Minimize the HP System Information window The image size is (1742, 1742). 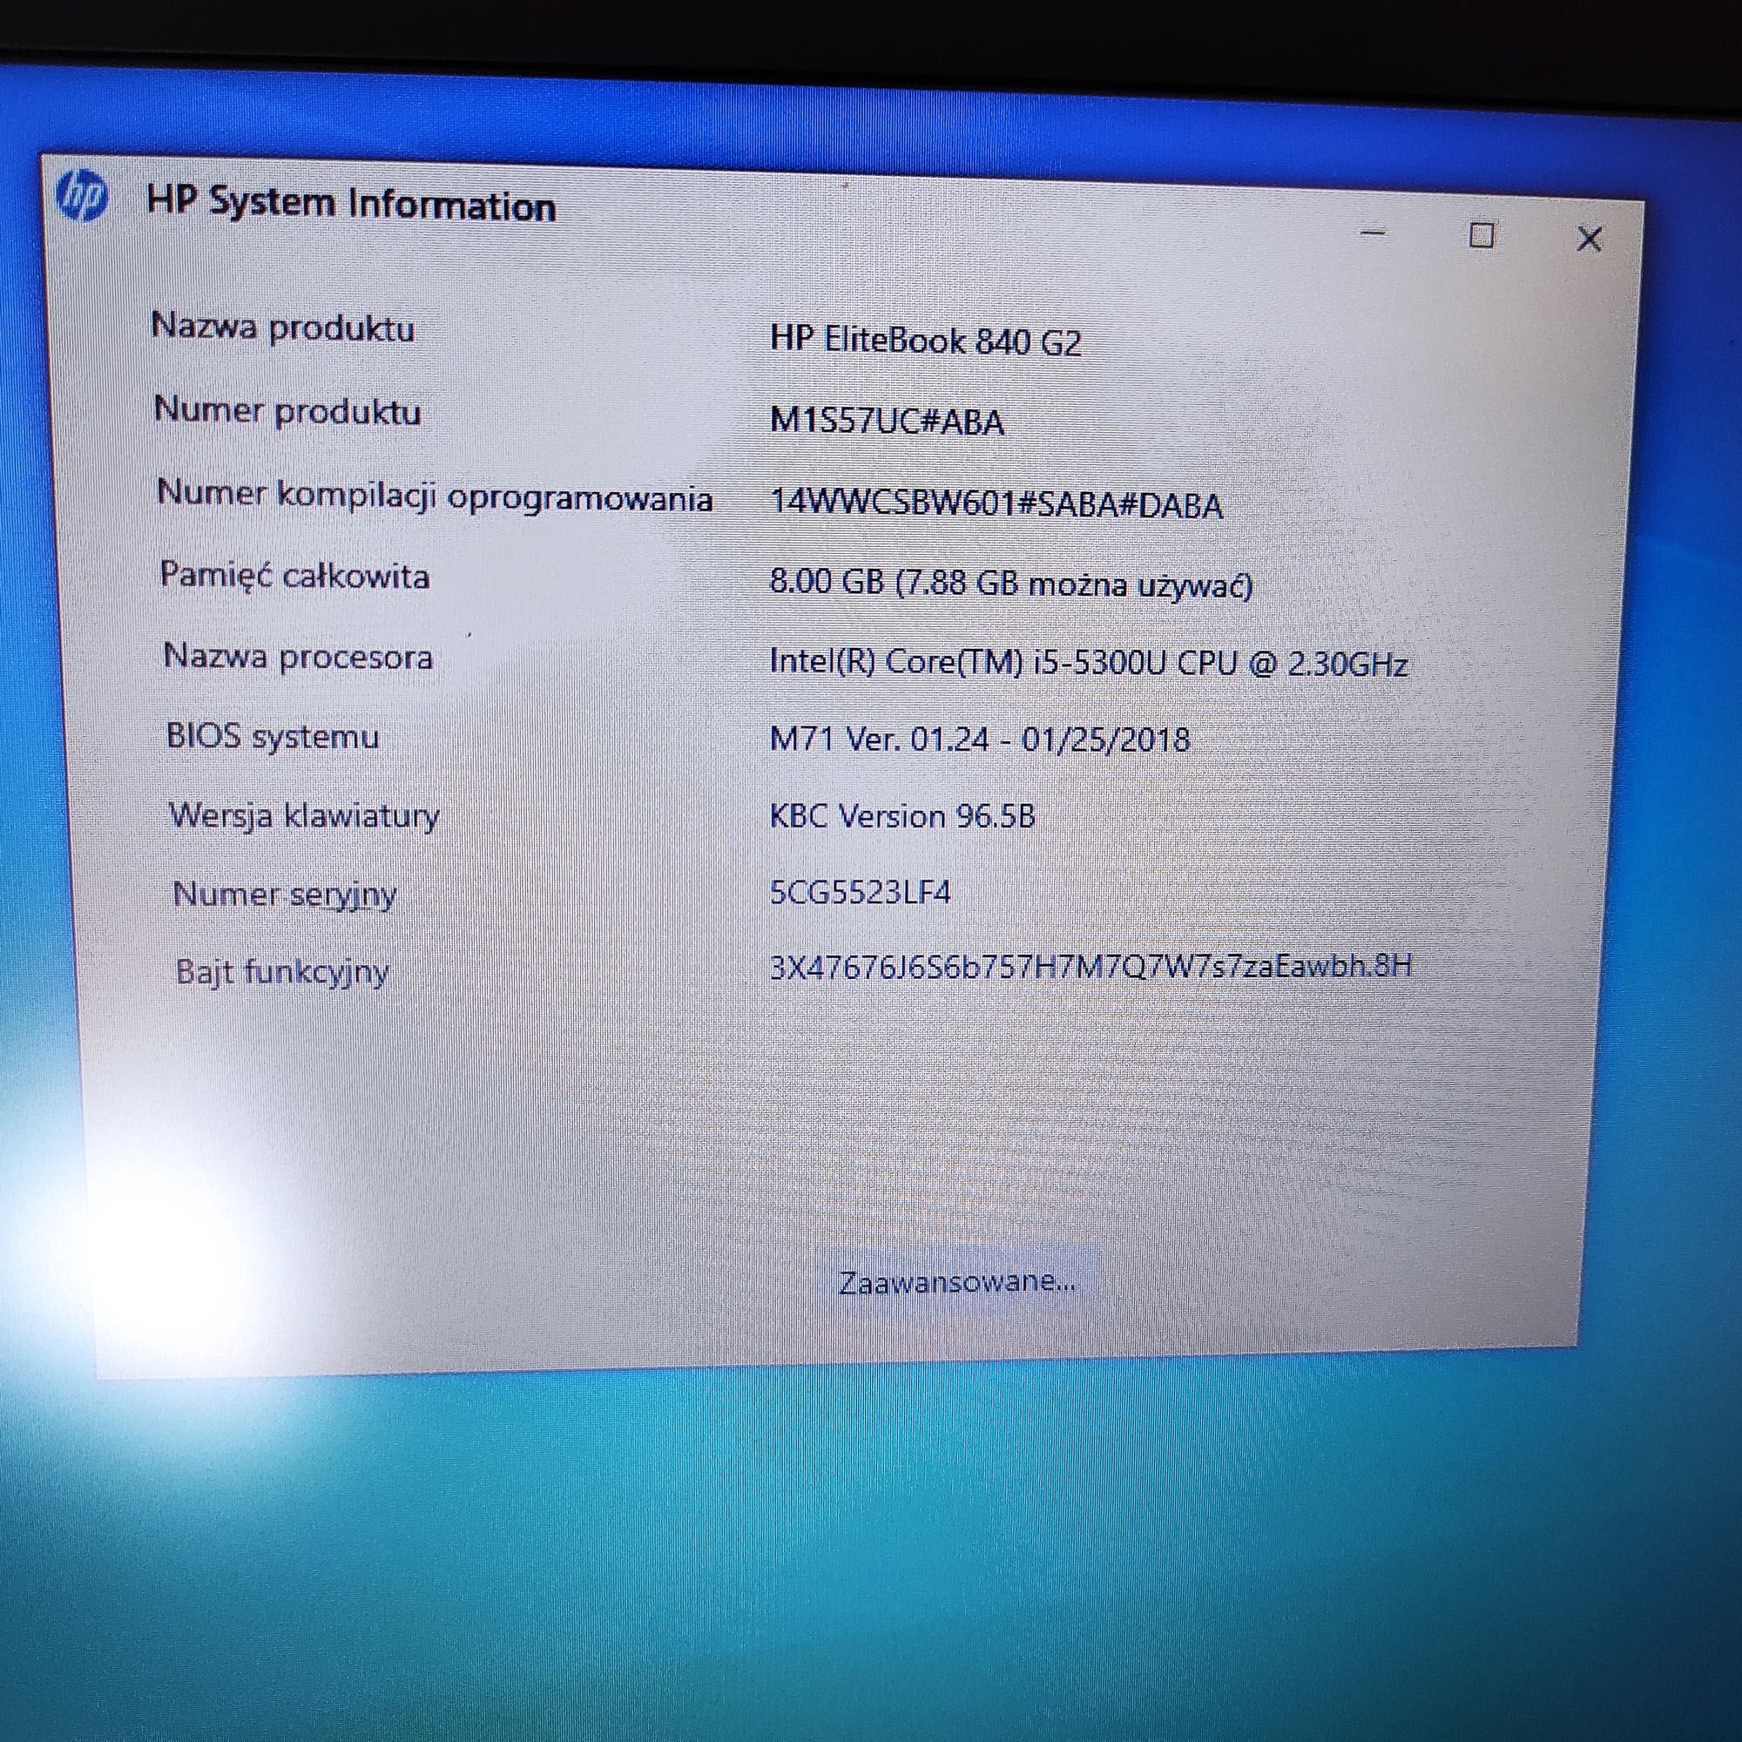[x=1373, y=233]
